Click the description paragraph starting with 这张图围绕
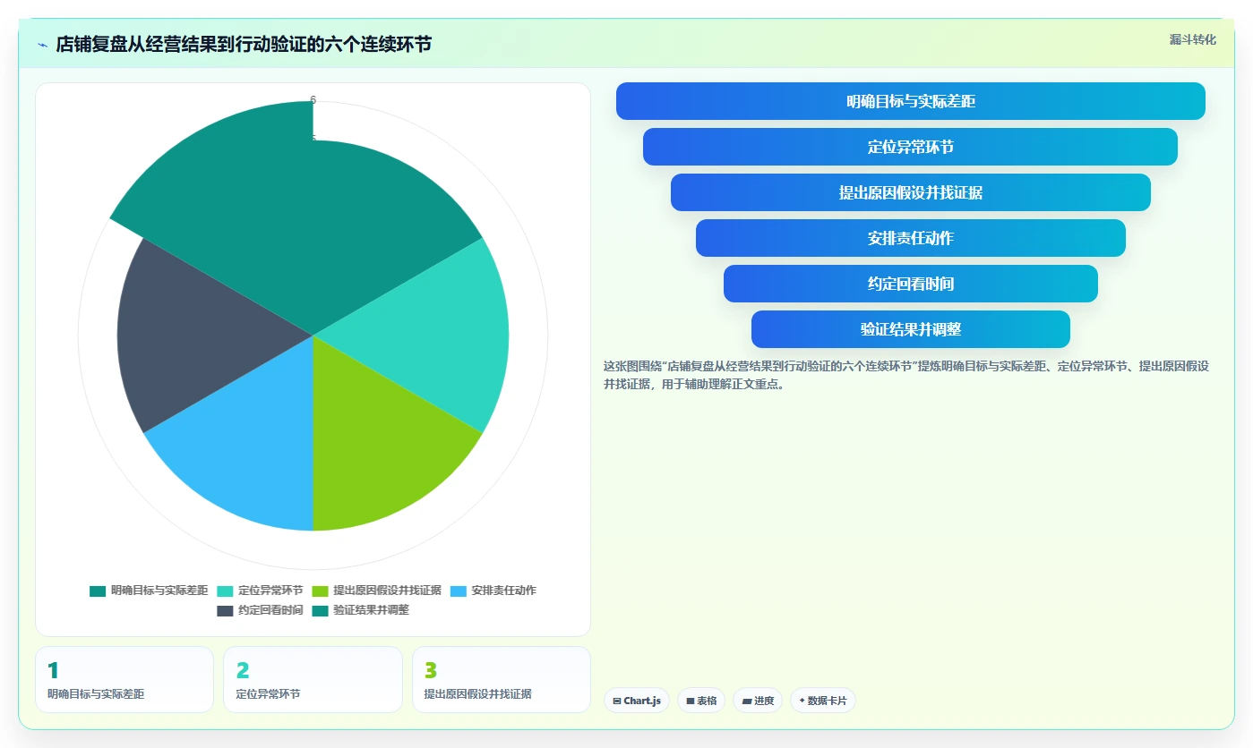Image resolution: width=1253 pixels, height=748 pixels. click(x=906, y=375)
